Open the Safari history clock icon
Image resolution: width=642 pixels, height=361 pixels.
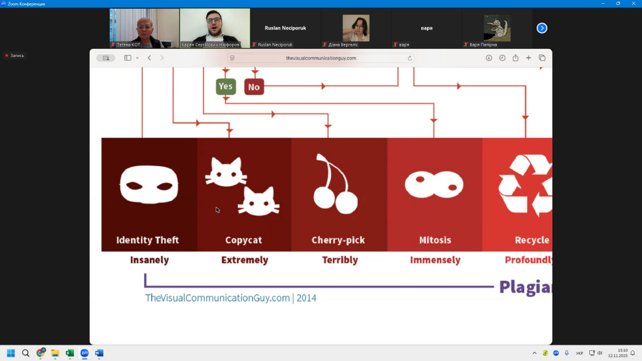click(x=502, y=58)
